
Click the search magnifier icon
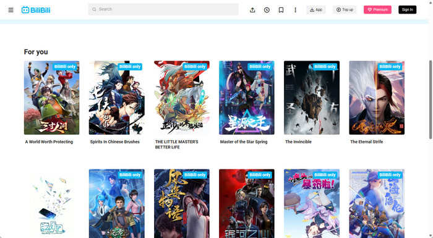pyautogui.click(x=94, y=9)
